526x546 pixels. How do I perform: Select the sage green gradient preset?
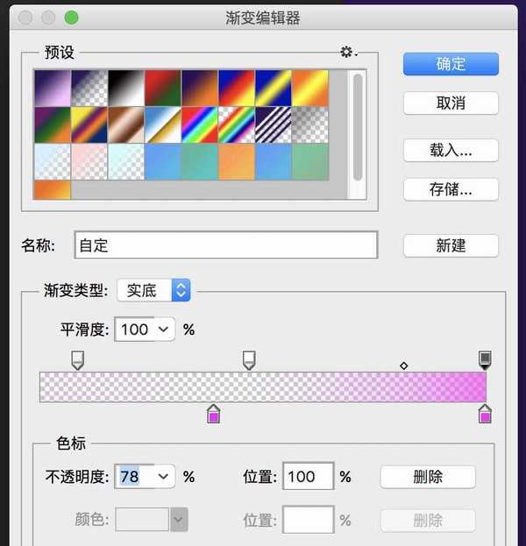[x=310, y=162]
